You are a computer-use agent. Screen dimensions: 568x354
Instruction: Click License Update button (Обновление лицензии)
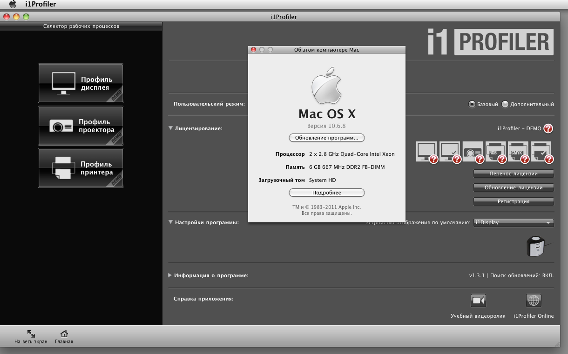click(x=514, y=187)
